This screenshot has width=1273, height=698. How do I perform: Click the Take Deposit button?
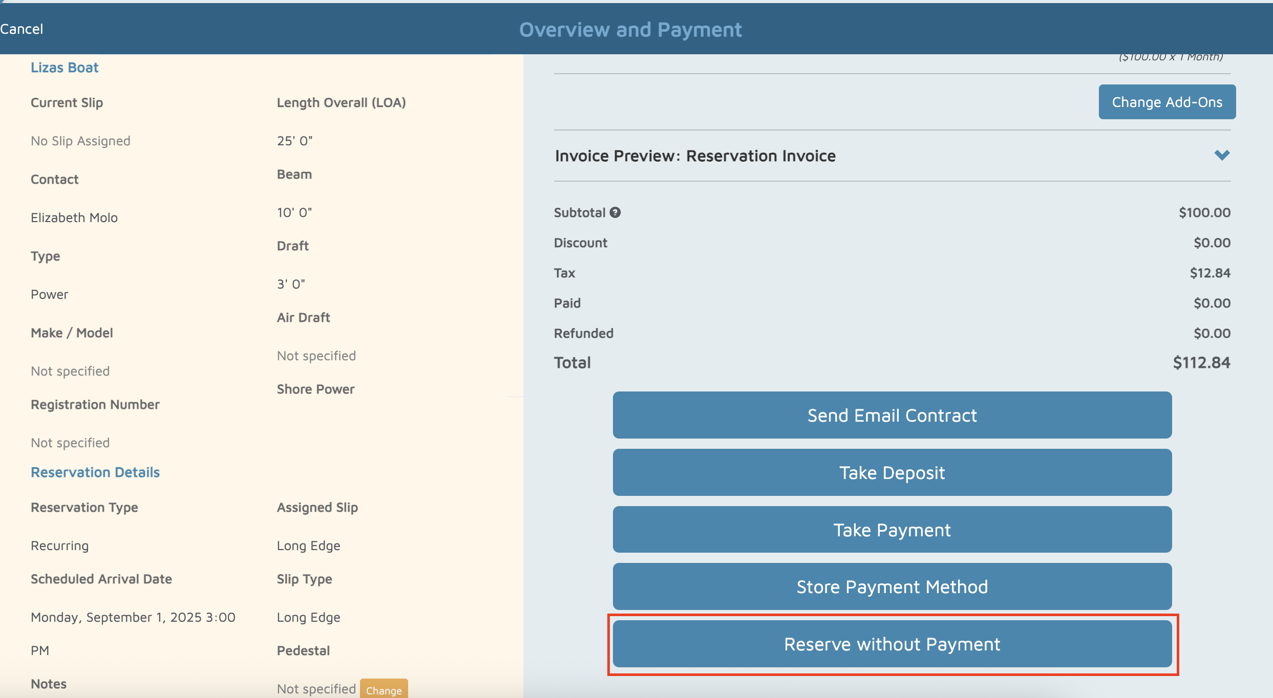[892, 472]
